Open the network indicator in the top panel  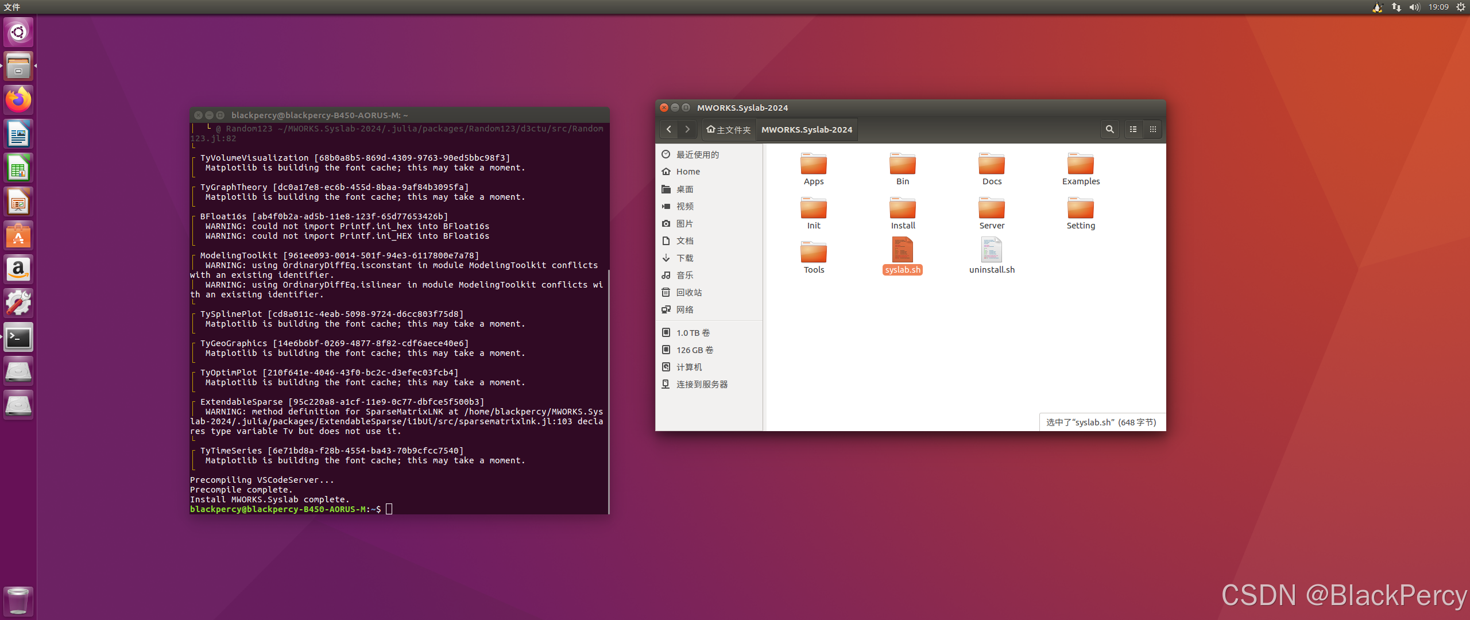1396,7
